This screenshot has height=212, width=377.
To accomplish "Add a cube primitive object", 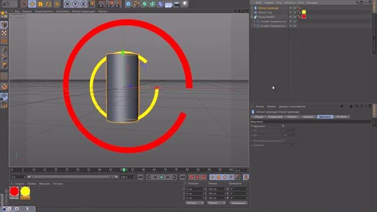I will (128, 4).
